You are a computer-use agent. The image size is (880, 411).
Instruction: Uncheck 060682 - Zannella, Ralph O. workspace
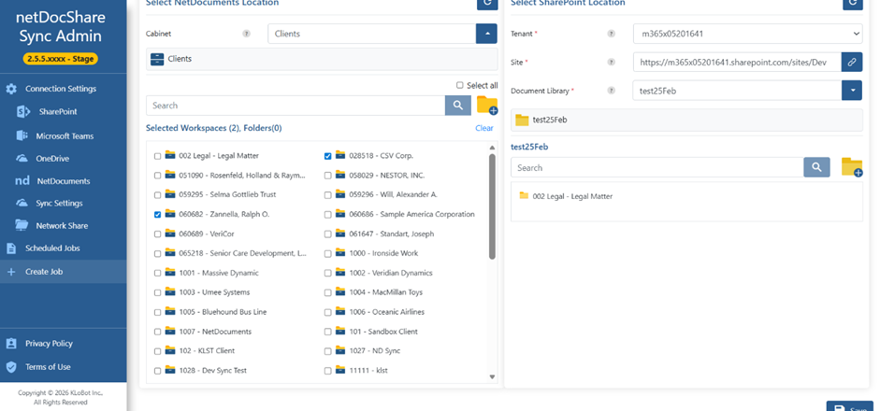(158, 214)
